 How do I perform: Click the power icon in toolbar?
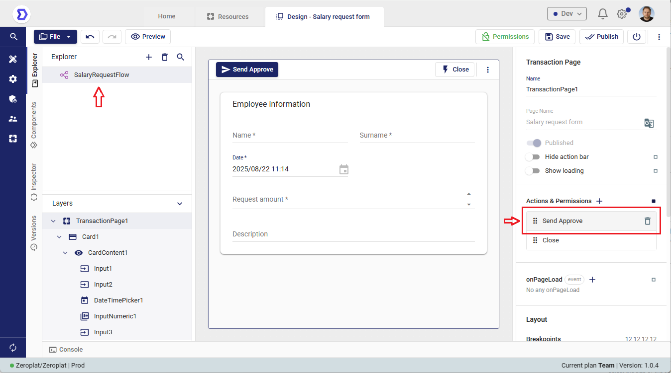pyautogui.click(x=637, y=37)
